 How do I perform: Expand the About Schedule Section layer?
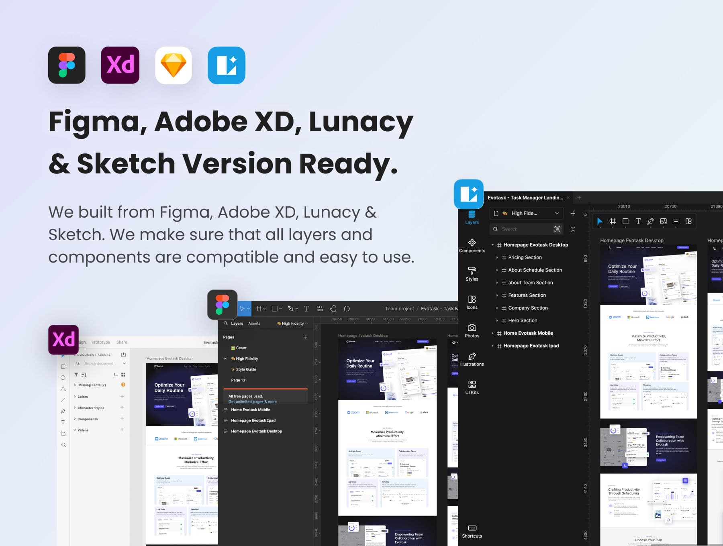(497, 270)
